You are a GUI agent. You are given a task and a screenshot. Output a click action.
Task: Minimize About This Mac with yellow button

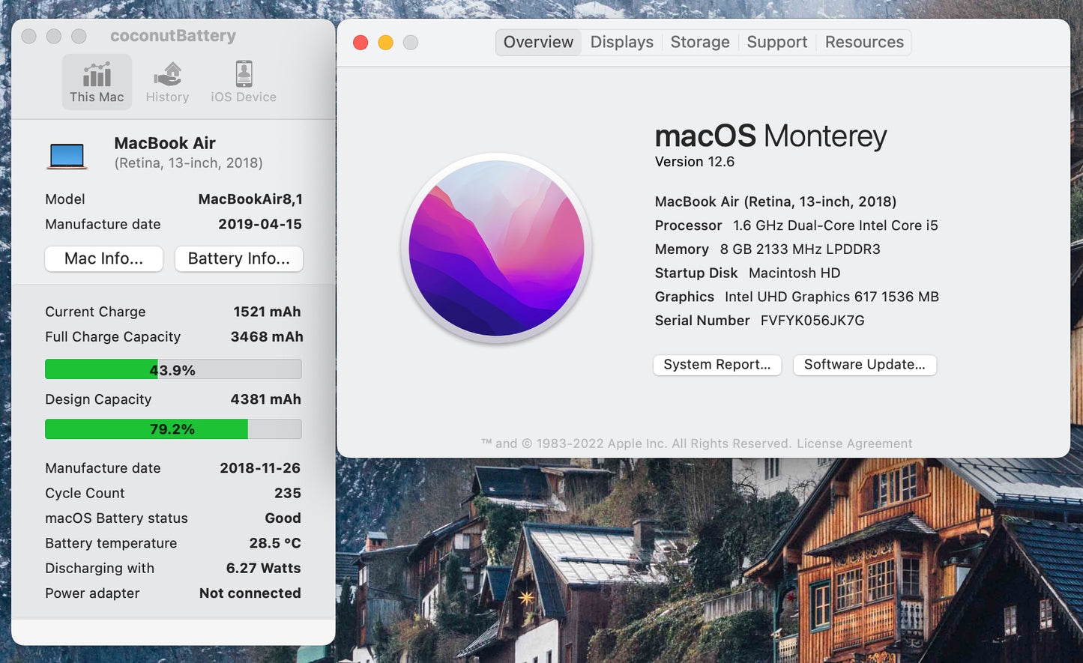point(385,43)
